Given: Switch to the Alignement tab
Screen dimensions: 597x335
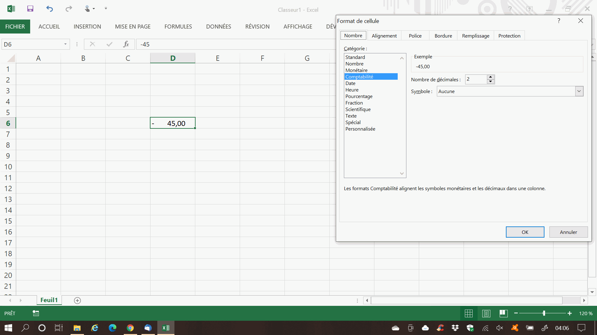Looking at the screenshot, I should (384, 36).
